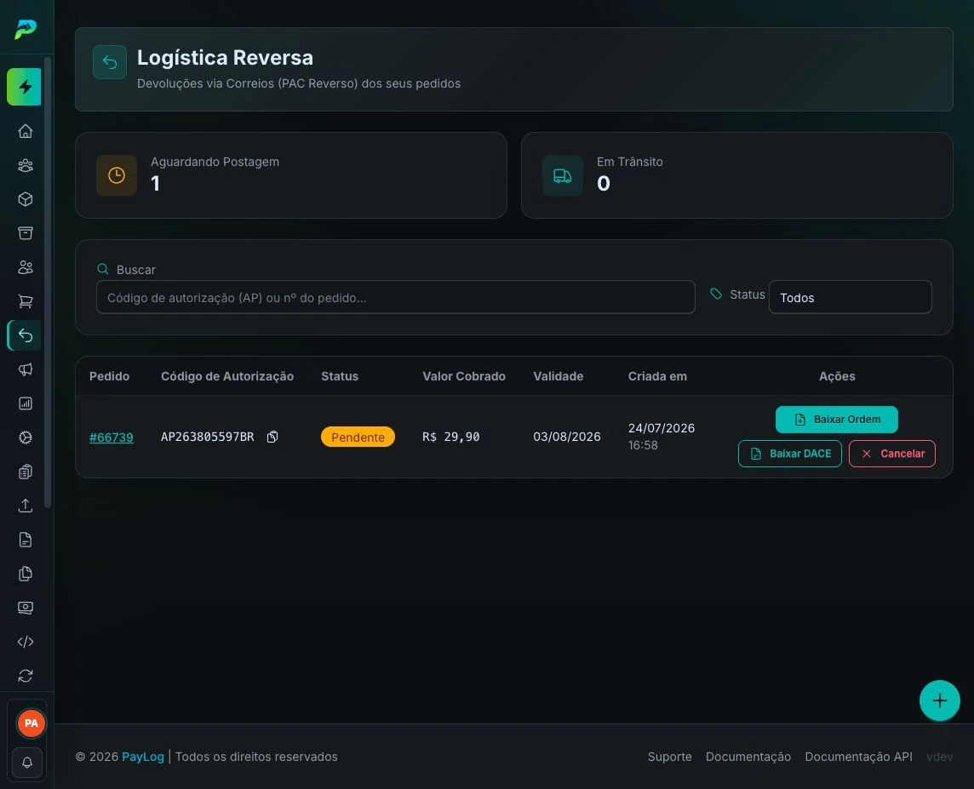The image size is (974, 789).
Task: Click the 03/08/2026 validity date
Action: (x=566, y=437)
